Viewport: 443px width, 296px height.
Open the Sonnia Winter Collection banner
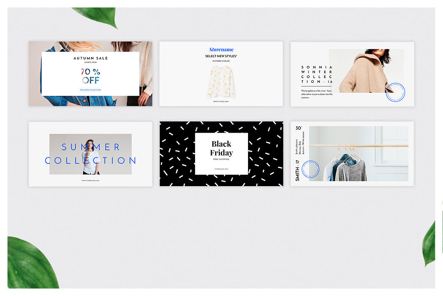pyautogui.click(x=352, y=74)
